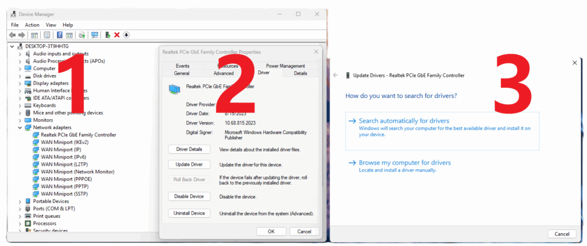This screenshot has height=246, width=587.
Task: Select the Print queues printer icon
Action: click(28, 216)
